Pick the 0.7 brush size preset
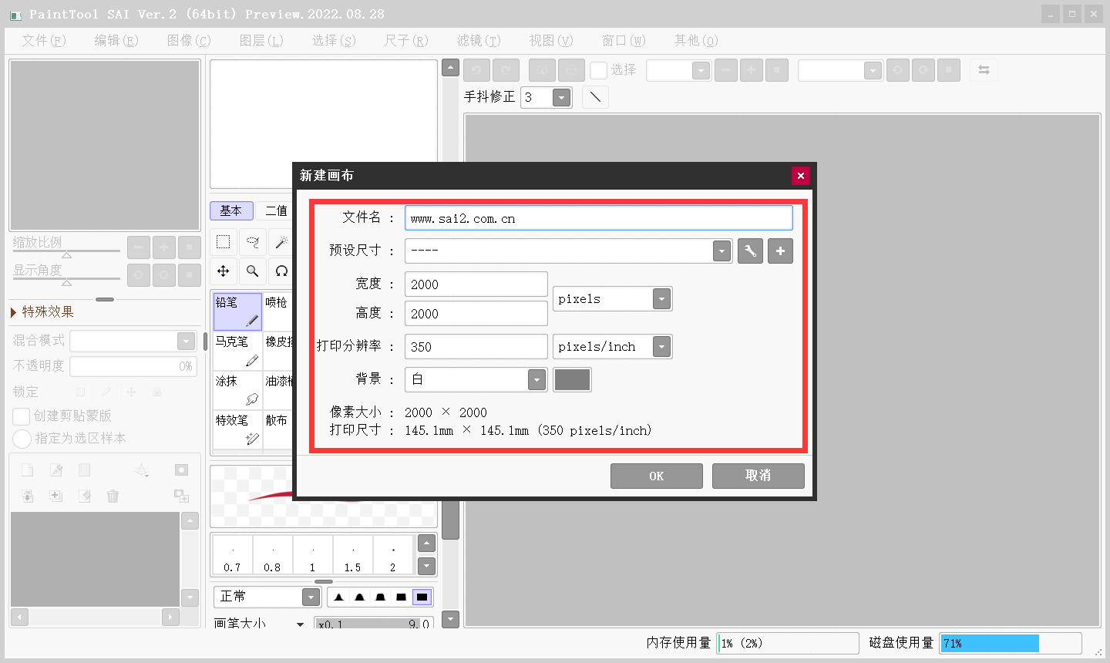Image resolution: width=1110 pixels, height=663 pixels. (232, 555)
